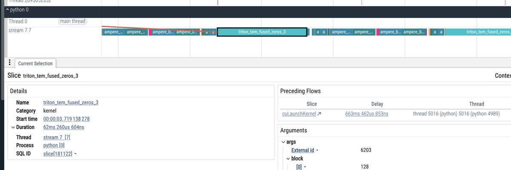Click the arrow icon next to cuLaunchKernel
This screenshot has height=170, width=511.
(x=319, y=114)
